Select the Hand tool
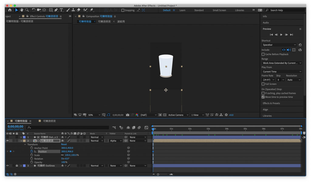This screenshot has height=182, width=311. click(22, 10)
